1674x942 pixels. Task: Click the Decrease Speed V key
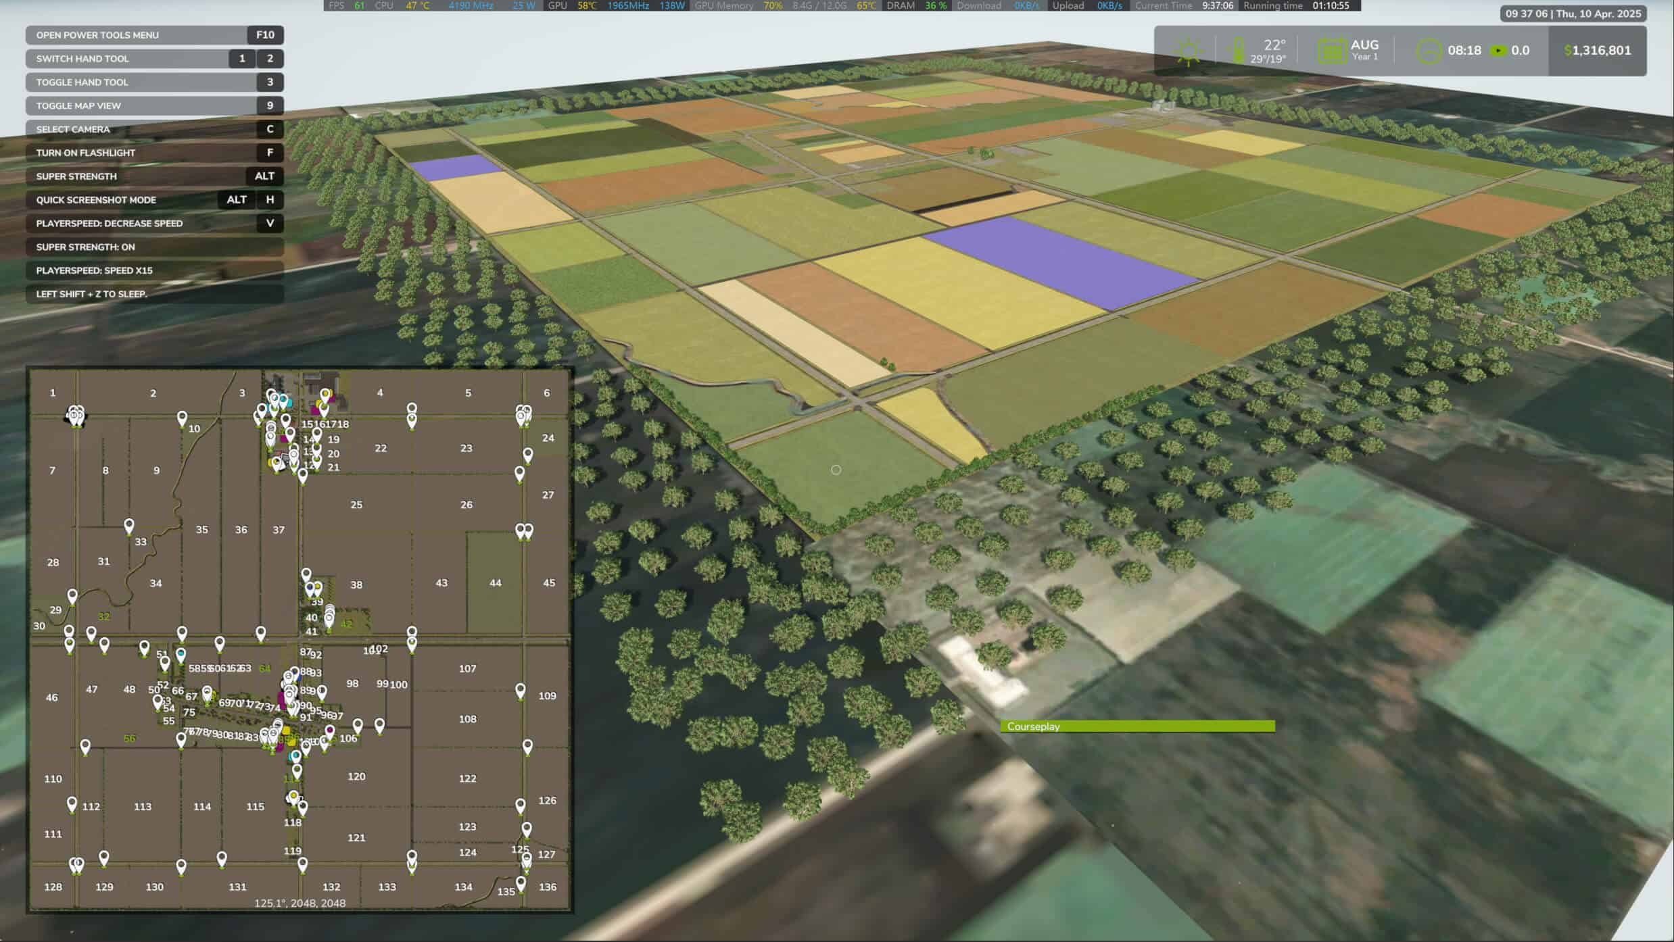click(270, 224)
